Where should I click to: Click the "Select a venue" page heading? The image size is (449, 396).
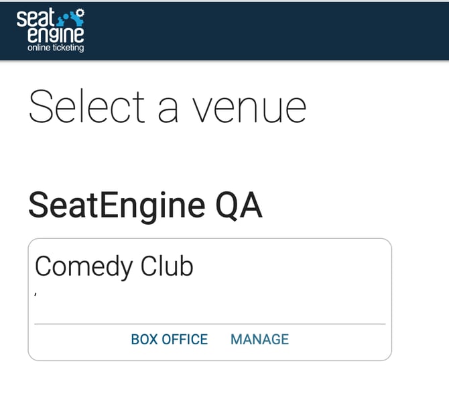[168, 107]
